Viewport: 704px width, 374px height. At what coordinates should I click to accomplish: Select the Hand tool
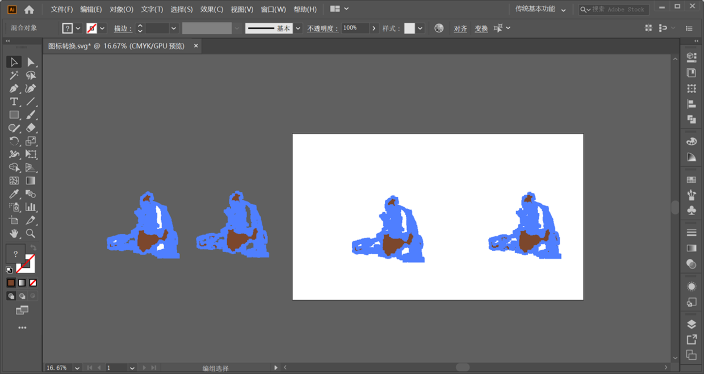pos(14,233)
